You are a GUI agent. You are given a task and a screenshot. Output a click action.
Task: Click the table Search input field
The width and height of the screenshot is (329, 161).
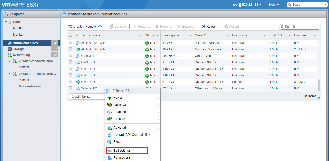click(300, 27)
